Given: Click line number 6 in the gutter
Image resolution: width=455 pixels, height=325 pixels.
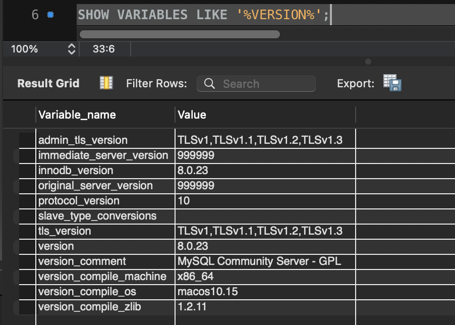Looking at the screenshot, I should 35,15.
